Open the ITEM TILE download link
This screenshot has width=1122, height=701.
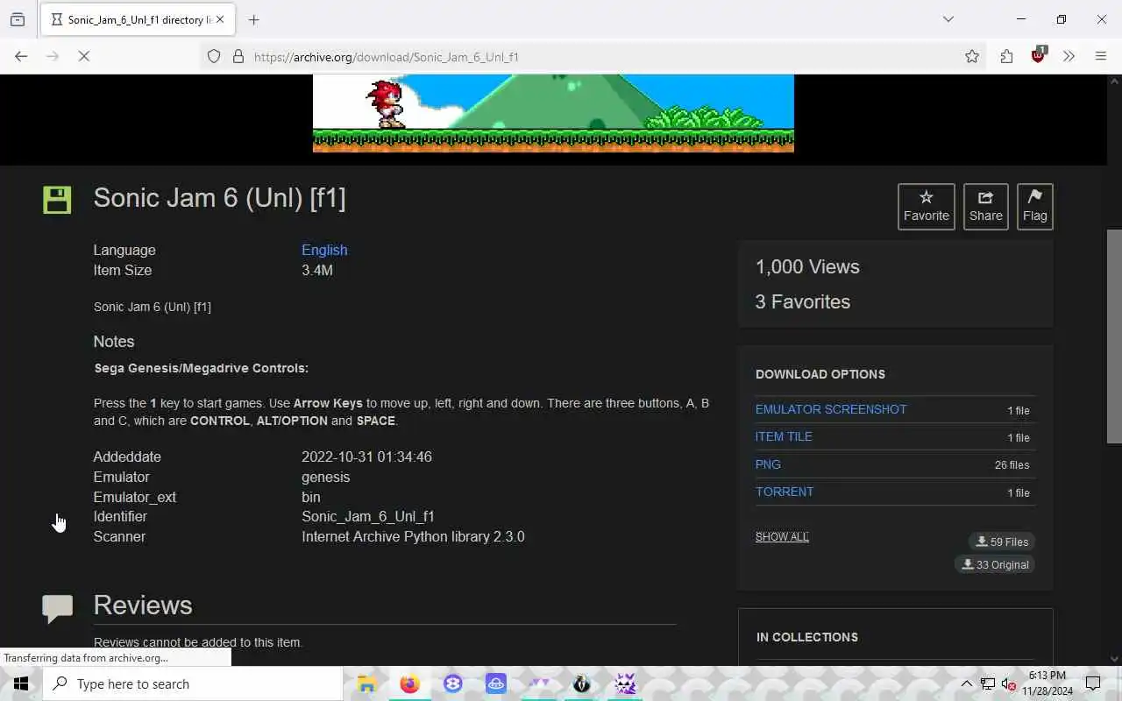coord(784,436)
